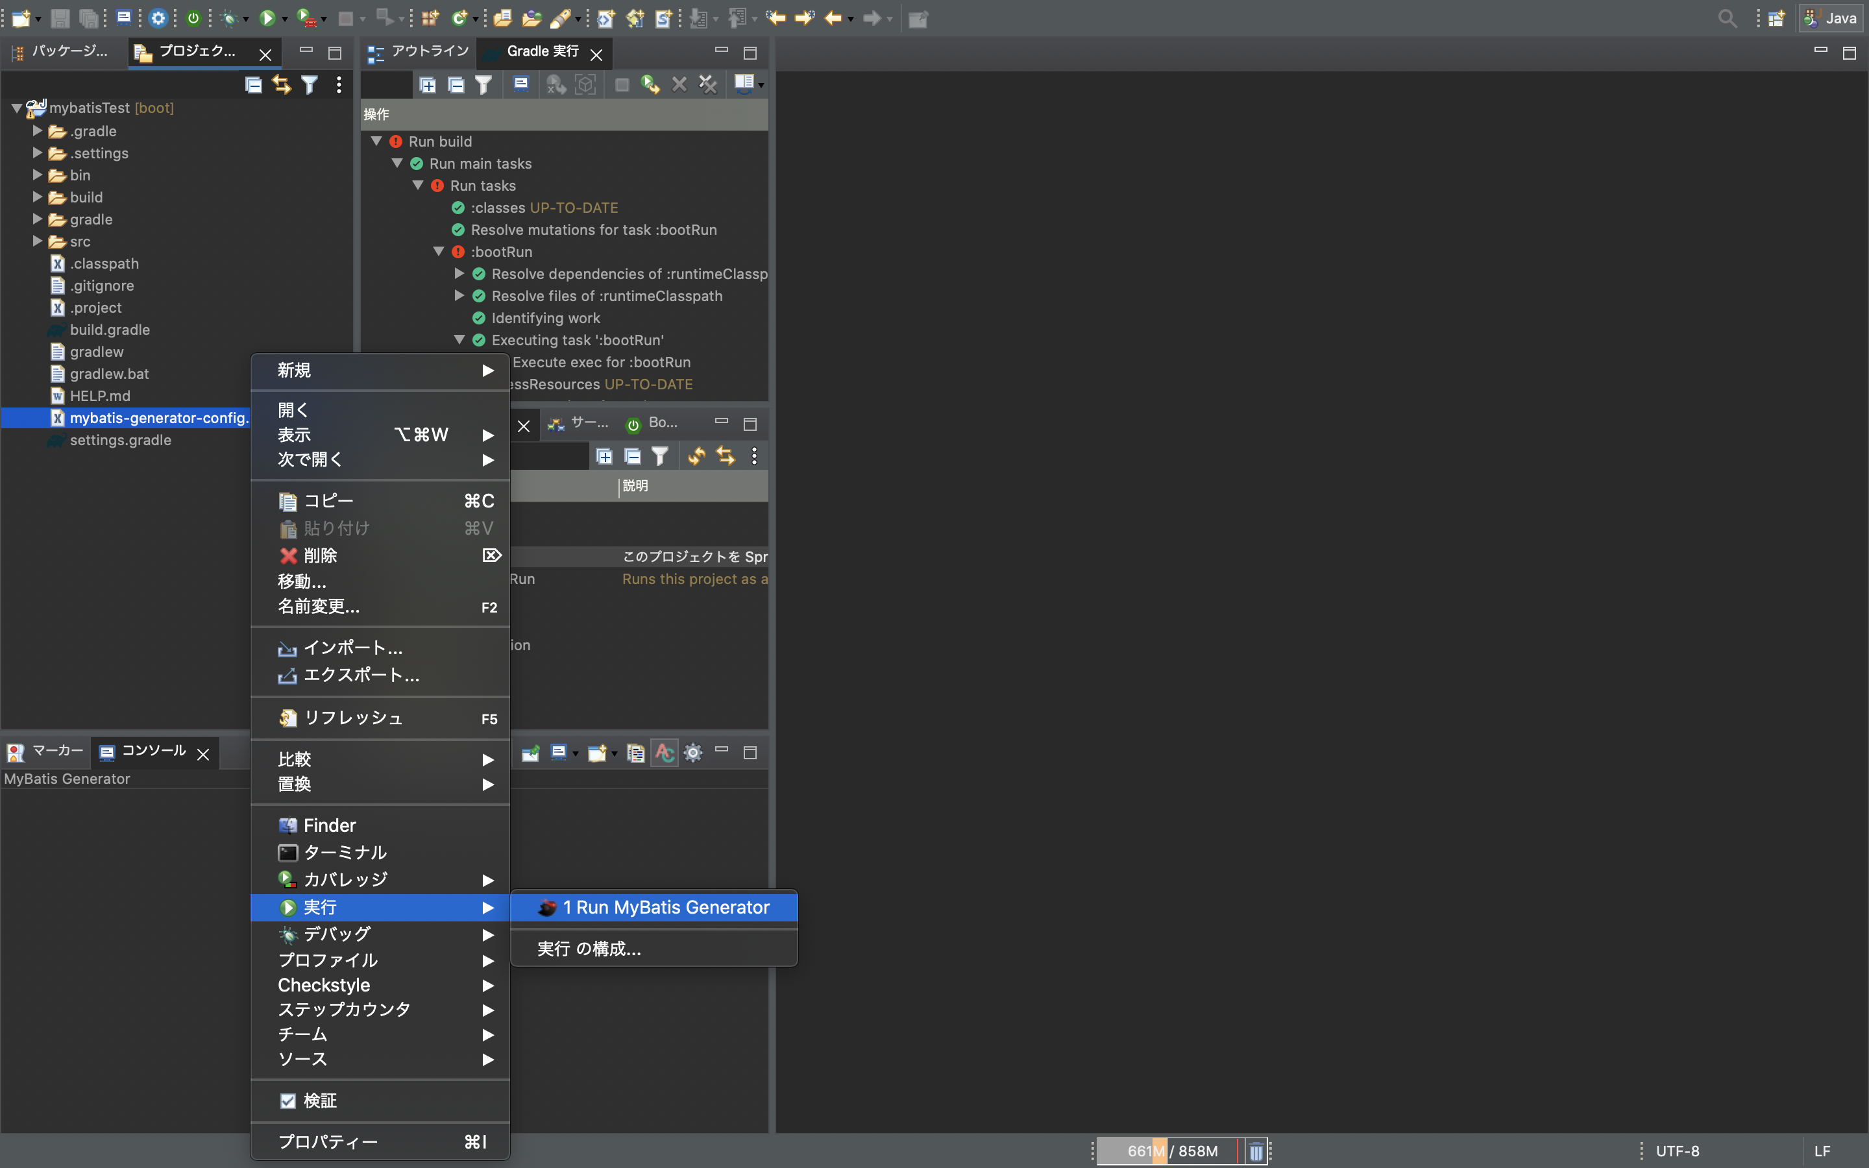Open 実行 の 構成... from the submenu
The image size is (1869, 1168).
coord(589,949)
